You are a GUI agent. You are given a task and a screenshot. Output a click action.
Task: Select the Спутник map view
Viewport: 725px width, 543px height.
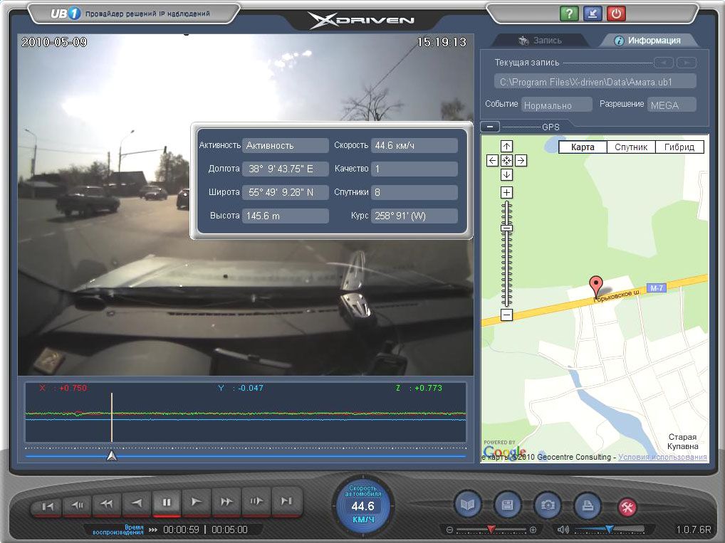coord(631,147)
